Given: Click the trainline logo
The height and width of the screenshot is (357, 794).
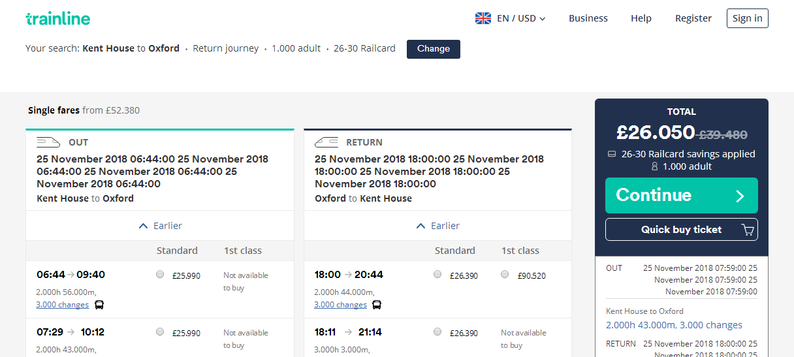Looking at the screenshot, I should coord(58,18).
